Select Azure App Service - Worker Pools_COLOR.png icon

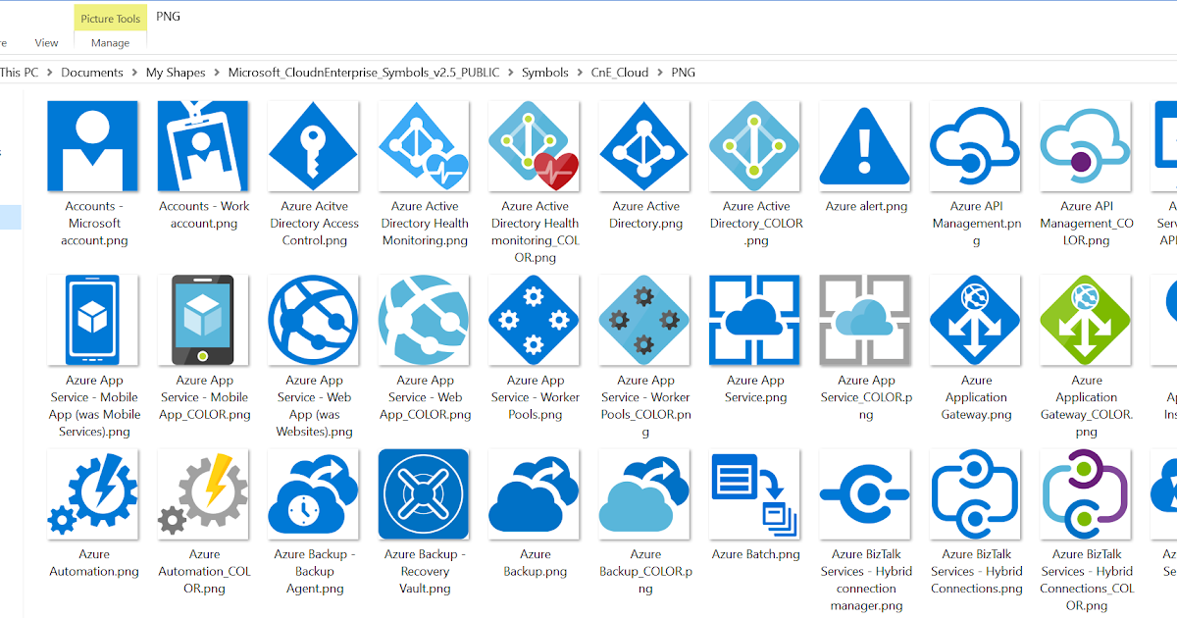tap(644, 320)
